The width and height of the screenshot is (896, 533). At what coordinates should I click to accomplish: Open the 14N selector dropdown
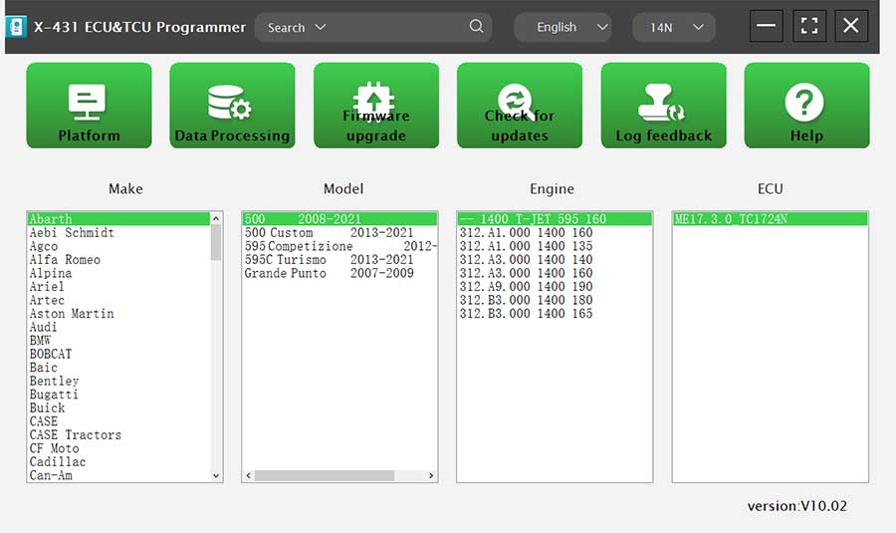[x=674, y=27]
